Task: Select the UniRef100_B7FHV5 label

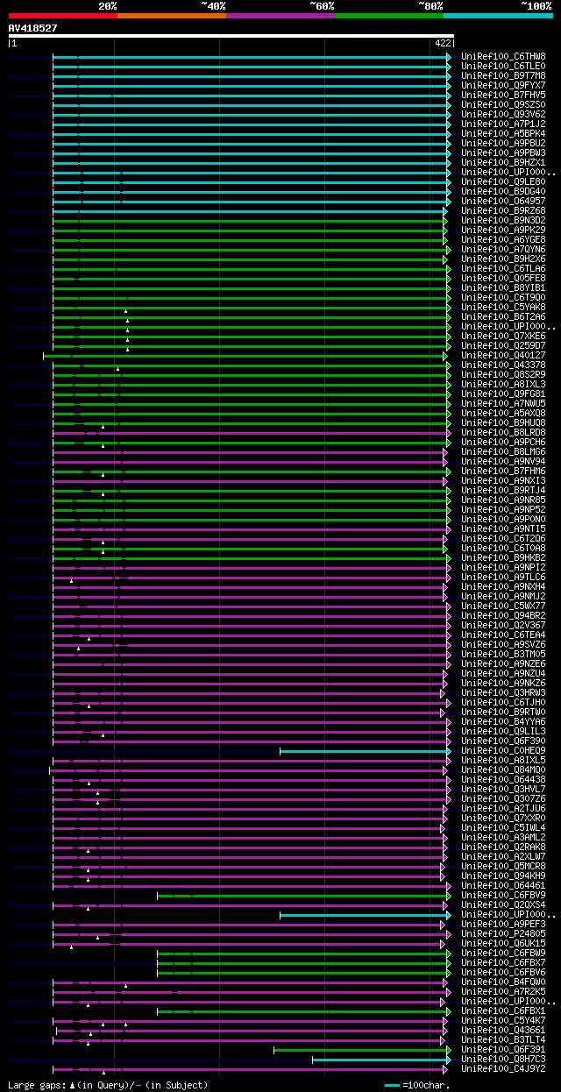Action: 503,95
